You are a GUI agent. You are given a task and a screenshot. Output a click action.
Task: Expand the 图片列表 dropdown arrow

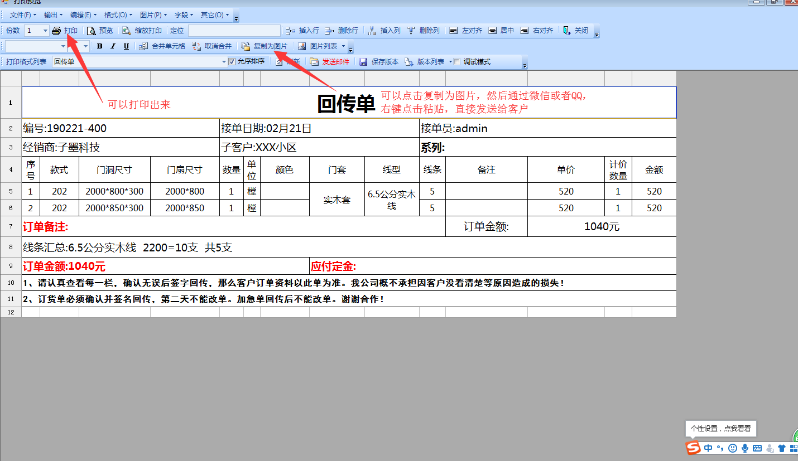tap(343, 46)
